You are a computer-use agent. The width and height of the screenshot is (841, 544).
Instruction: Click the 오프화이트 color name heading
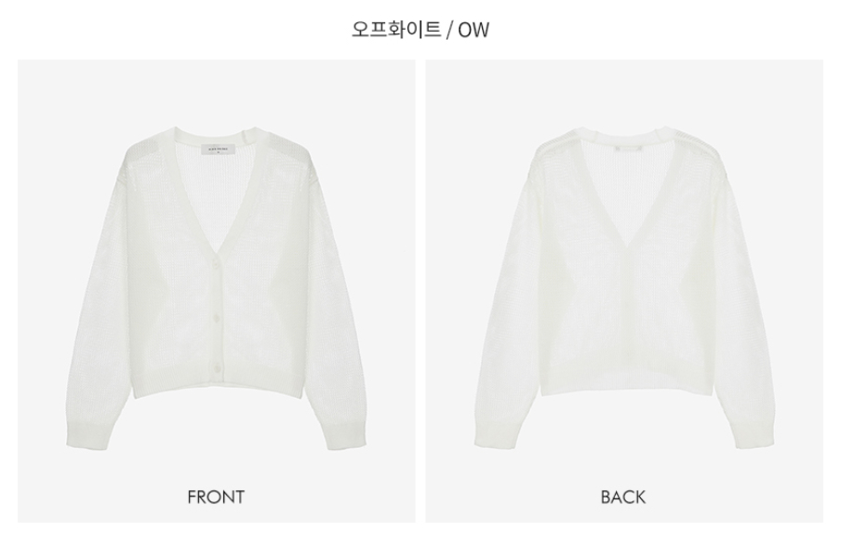pos(396,30)
